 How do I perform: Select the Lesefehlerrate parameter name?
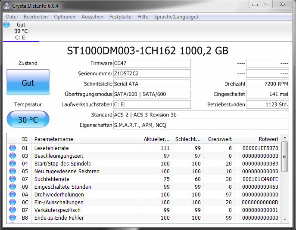52,148
